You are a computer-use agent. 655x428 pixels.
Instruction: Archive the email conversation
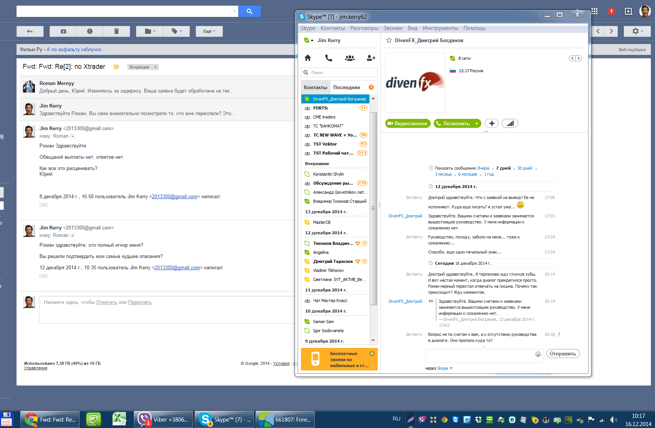(x=63, y=31)
